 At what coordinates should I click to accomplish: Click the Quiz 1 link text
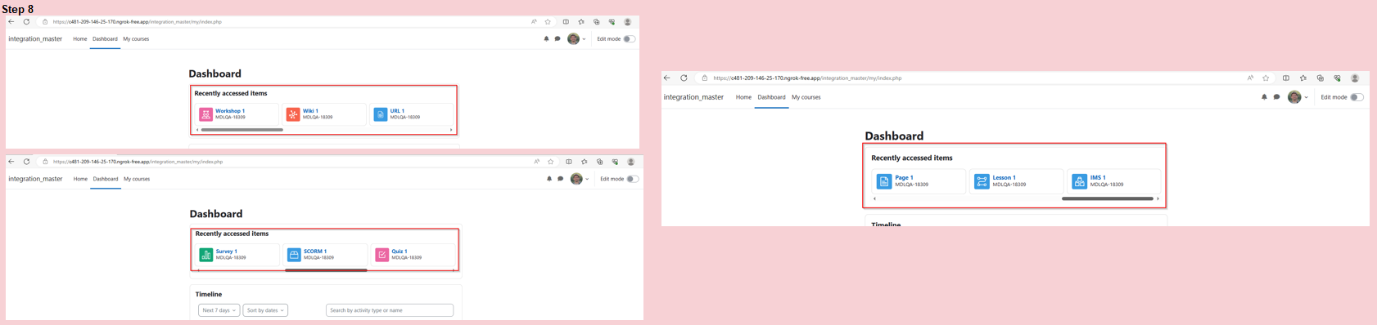pos(399,252)
